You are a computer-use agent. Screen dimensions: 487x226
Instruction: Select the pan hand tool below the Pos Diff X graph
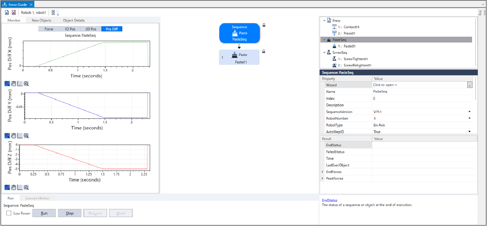(13, 83)
